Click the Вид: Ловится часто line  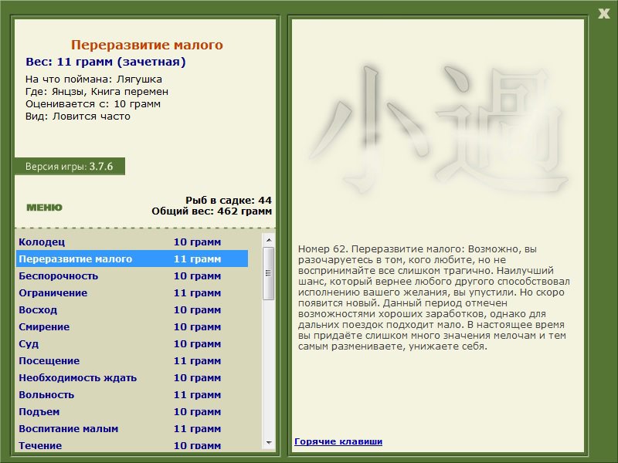[x=78, y=117]
